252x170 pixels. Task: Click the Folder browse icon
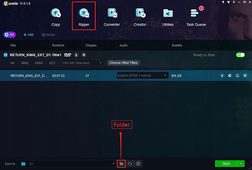(121, 164)
